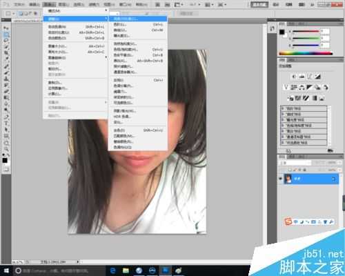Open the Windows Start button

[x=6, y=270]
